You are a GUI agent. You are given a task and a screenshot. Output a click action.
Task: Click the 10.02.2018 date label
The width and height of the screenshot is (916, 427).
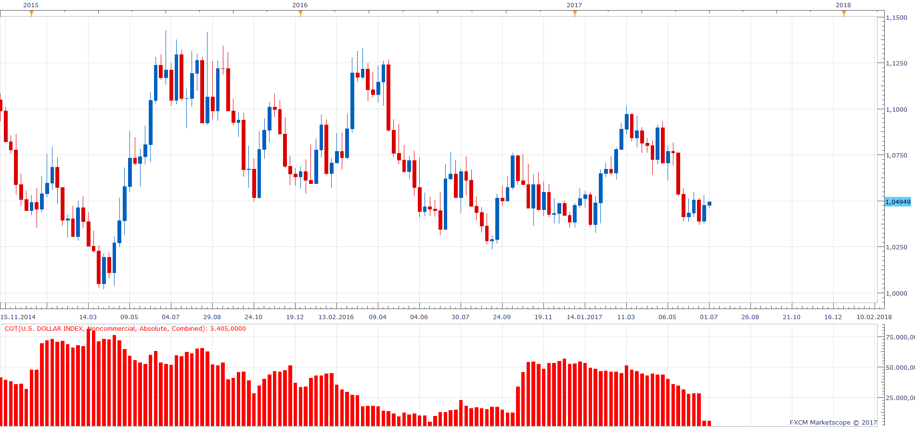coord(874,317)
